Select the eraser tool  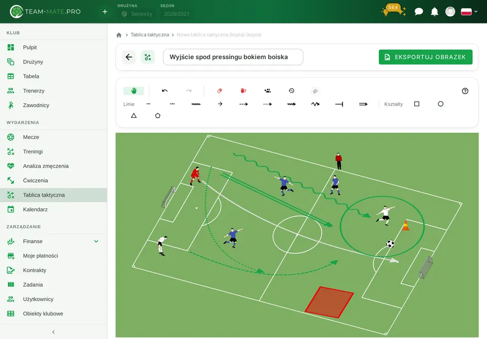coord(220,90)
